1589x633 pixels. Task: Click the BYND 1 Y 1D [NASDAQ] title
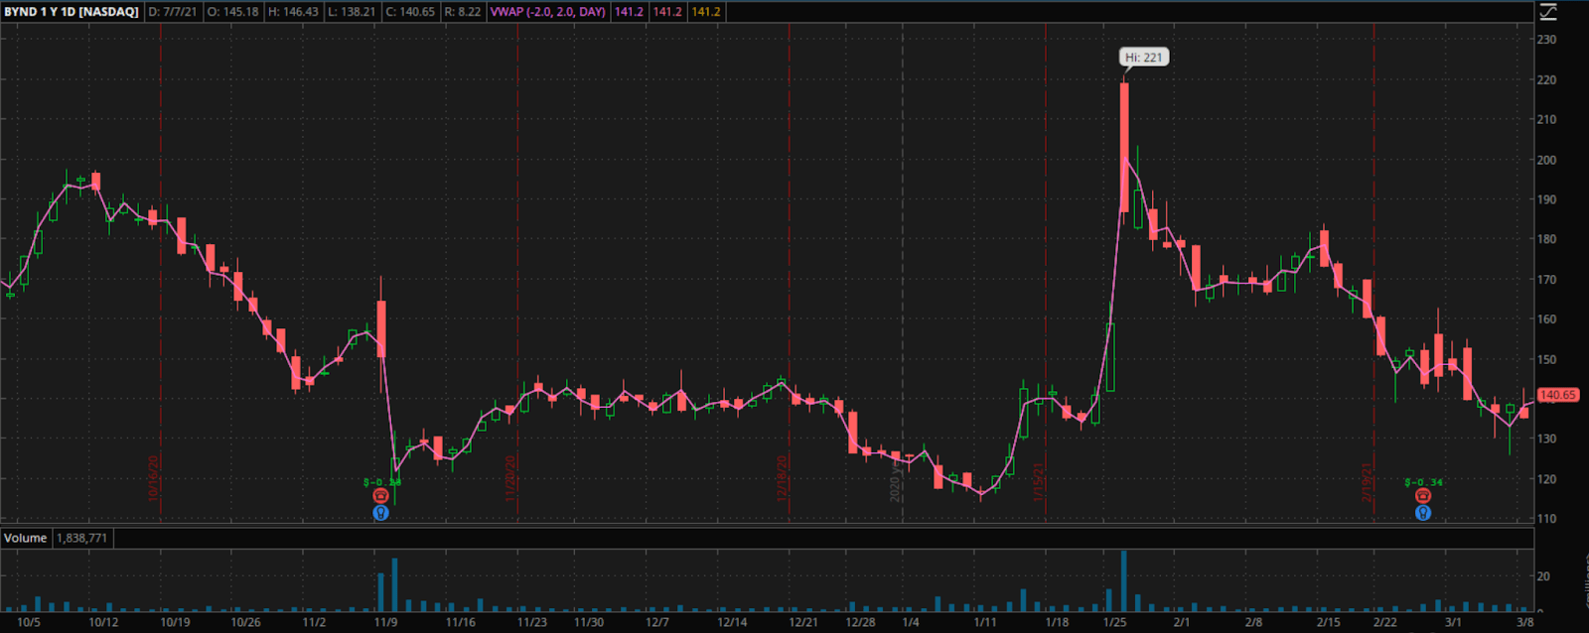72,12
